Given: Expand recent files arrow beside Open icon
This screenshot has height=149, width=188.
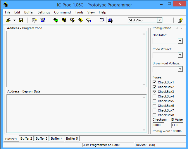Looking at the screenshot, I should 14,20.
